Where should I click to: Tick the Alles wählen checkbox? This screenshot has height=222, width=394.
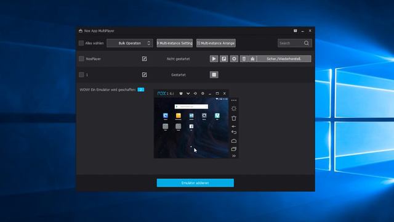click(x=81, y=43)
